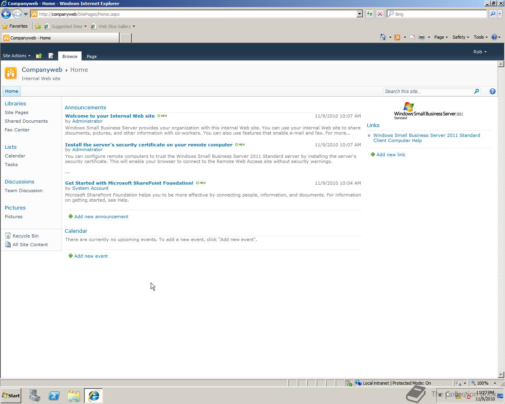Open Windows Small Business Server Client Computer Help
Viewport: 505px width, 404px height.
(426, 138)
